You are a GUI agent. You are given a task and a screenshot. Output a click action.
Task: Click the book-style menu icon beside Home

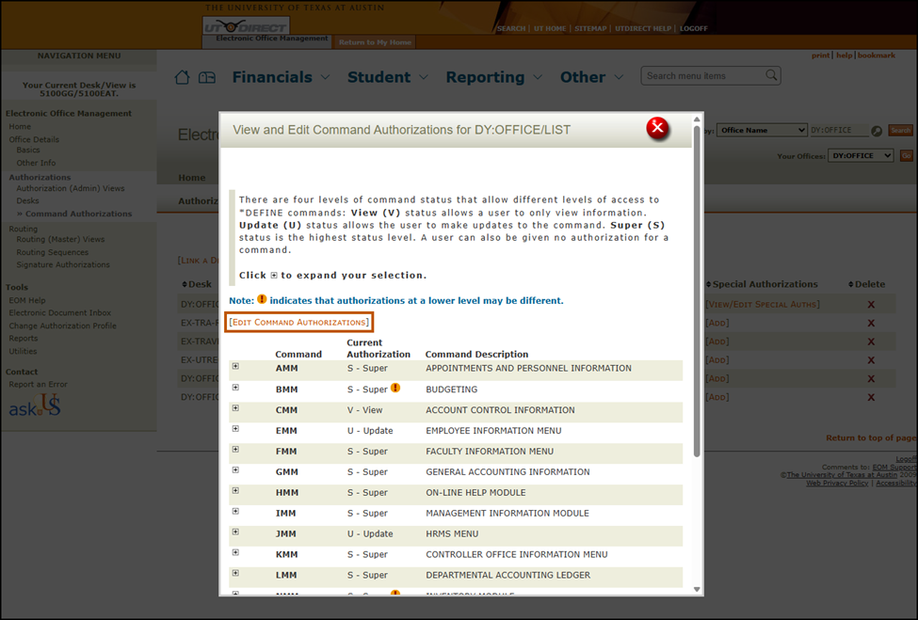[206, 77]
